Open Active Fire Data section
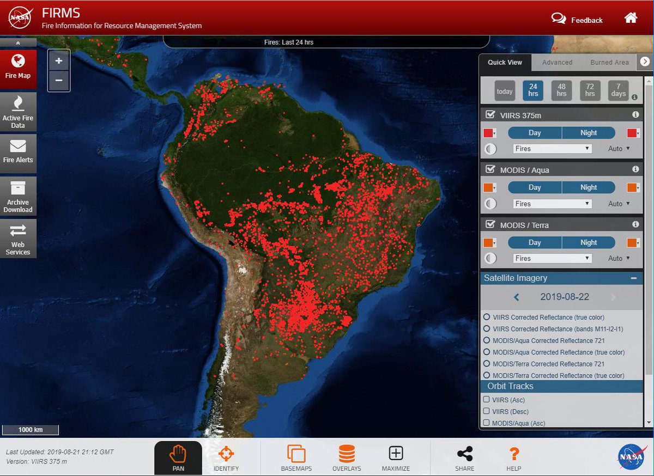The width and height of the screenshot is (654, 476). coord(18,112)
